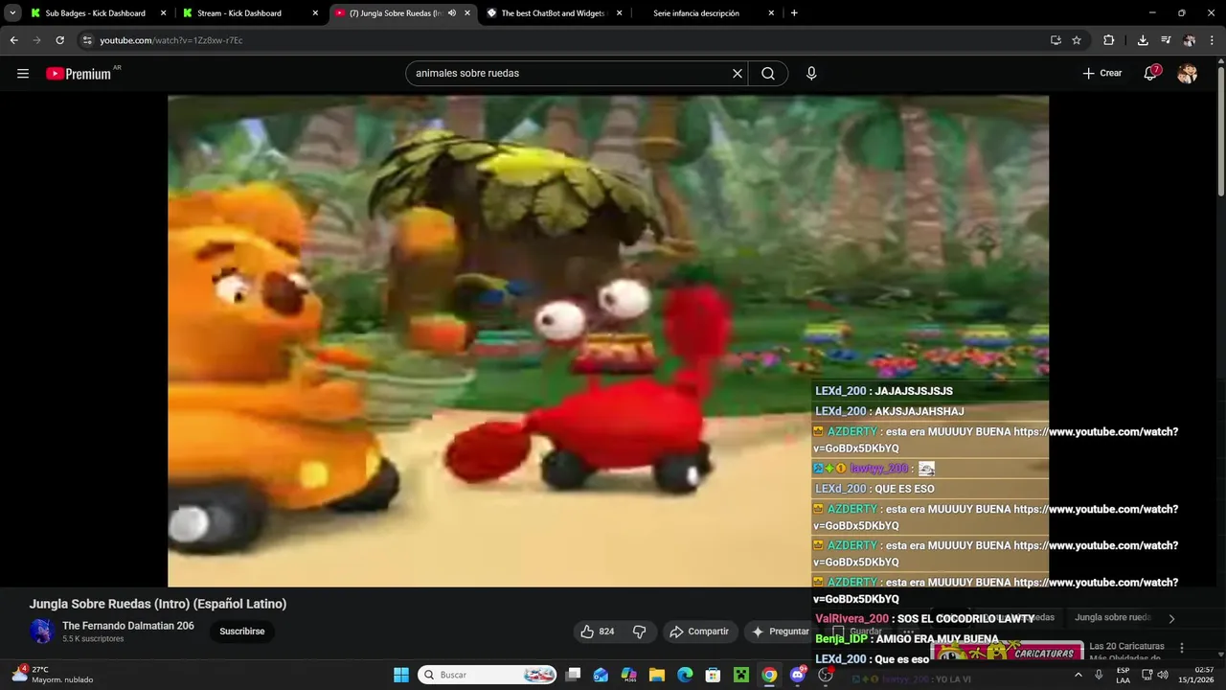Viewport: 1226px width, 690px height.
Task: Open Minecraft from the taskbar
Action: pyautogui.click(x=740, y=675)
